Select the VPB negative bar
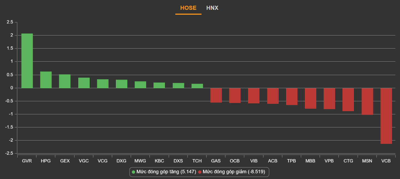Screen dimensions: 400x179 tap(329, 98)
